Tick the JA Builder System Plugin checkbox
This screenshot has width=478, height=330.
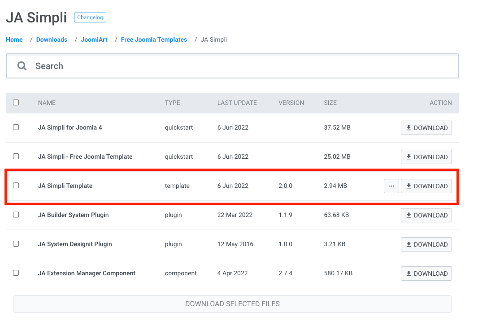tap(16, 215)
